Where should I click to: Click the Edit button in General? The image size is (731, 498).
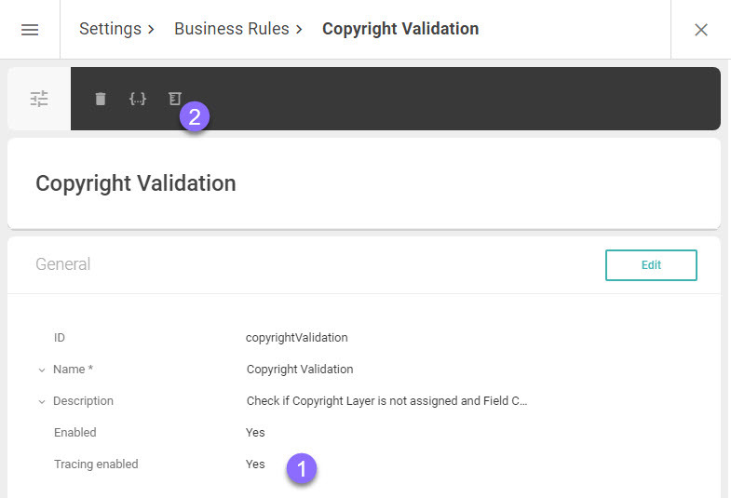(x=651, y=265)
